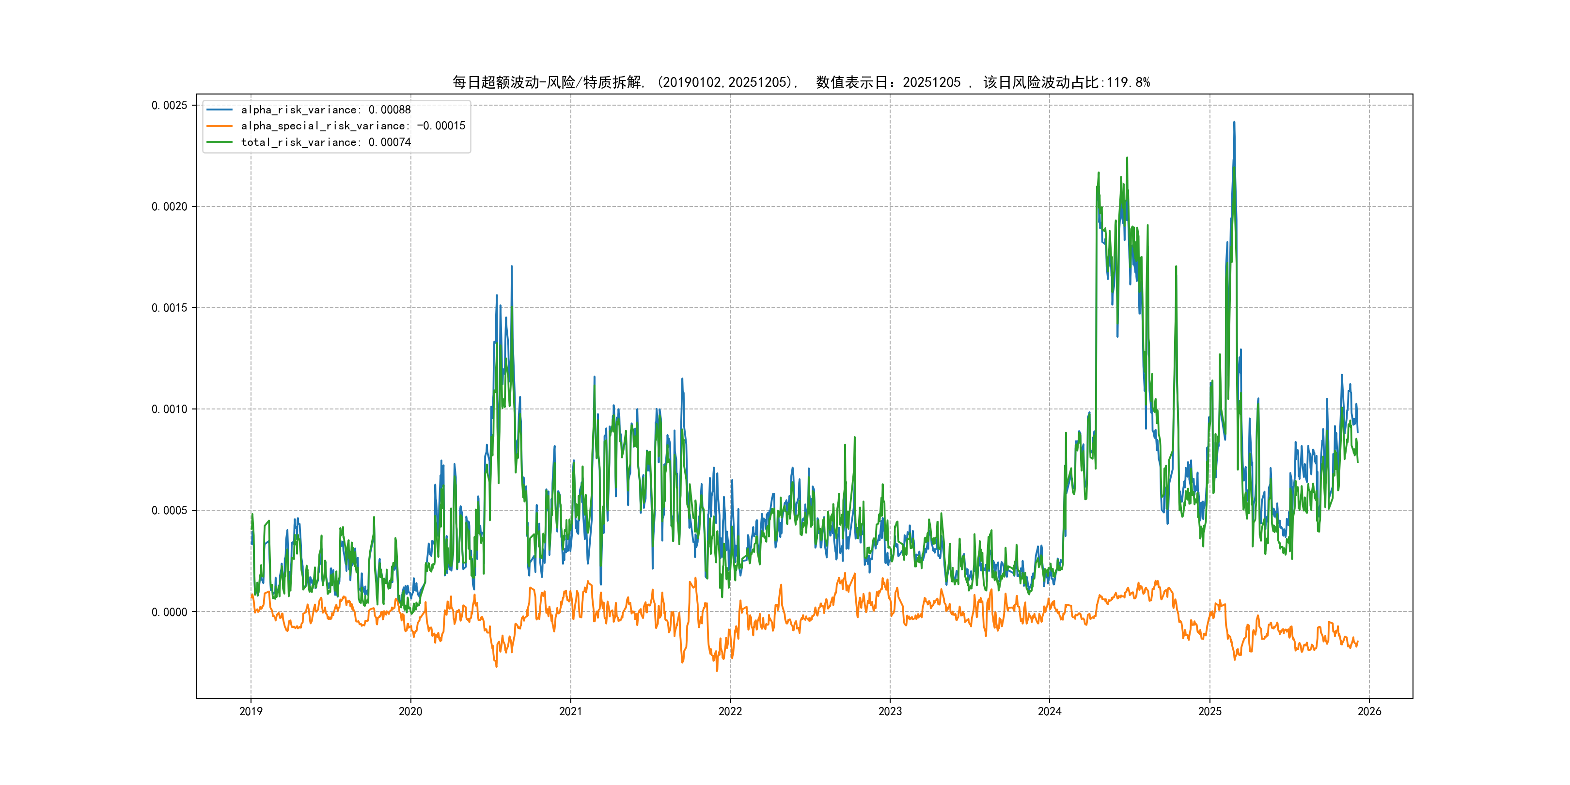Click the 2021 x-axis tick label

point(570,711)
